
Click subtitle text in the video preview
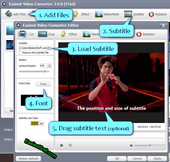pyautogui.click(x=111, y=108)
